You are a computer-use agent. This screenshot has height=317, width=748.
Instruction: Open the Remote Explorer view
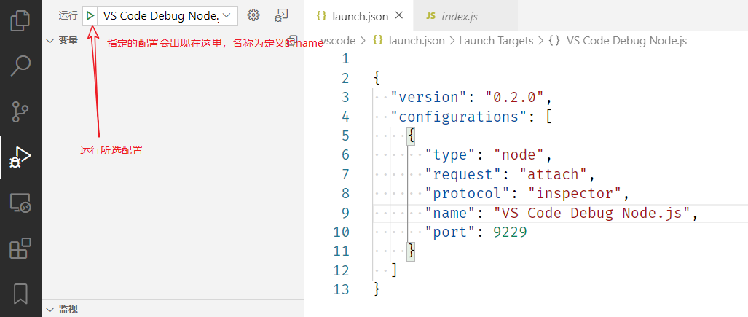20,203
